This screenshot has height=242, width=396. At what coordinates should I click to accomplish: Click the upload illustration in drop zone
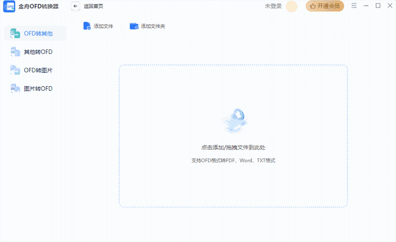(x=234, y=121)
